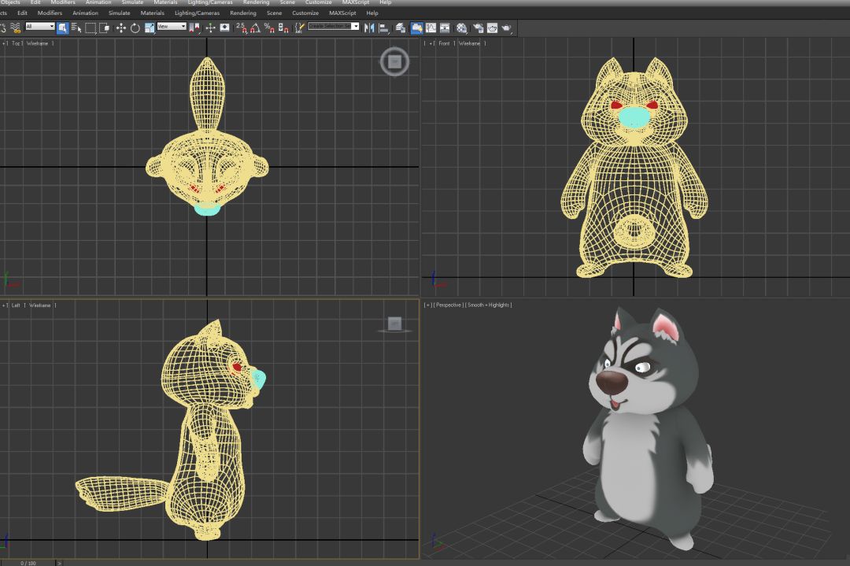Open the All selection filter dropdown
Screen dimensions: 850x566
39,27
